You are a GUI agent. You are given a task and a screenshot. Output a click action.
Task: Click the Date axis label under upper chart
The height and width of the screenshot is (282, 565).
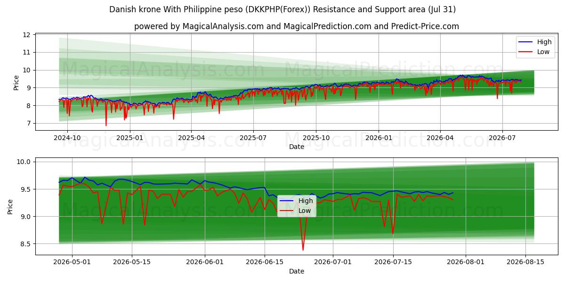(x=297, y=147)
